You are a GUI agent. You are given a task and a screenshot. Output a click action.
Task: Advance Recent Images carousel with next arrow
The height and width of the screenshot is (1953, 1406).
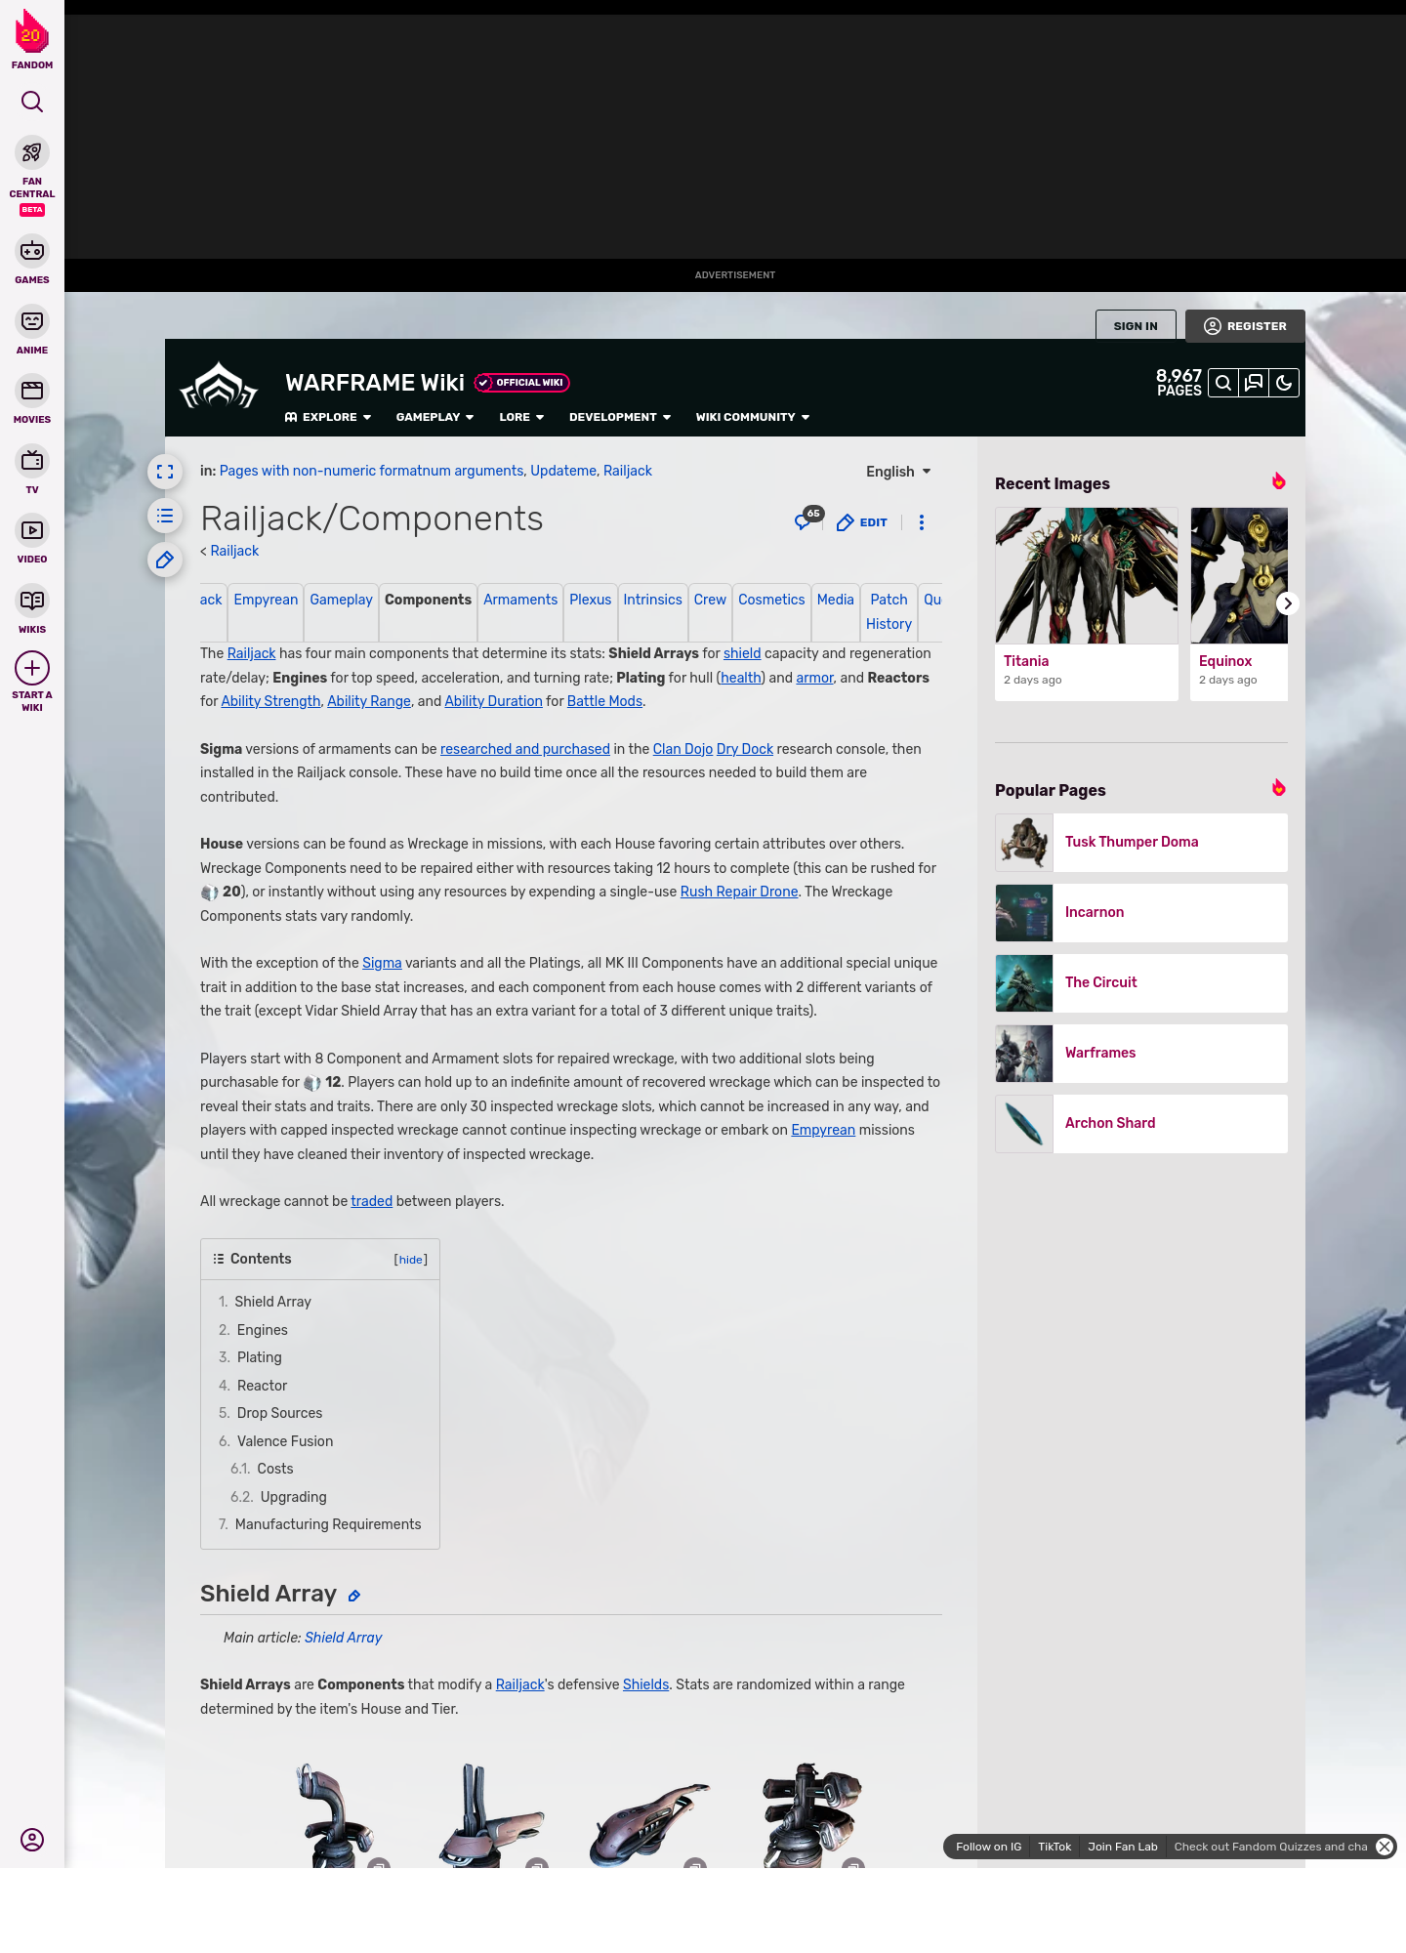pyautogui.click(x=1288, y=603)
